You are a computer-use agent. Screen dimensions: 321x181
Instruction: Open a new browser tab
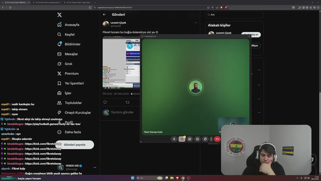click(x=95, y=2)
